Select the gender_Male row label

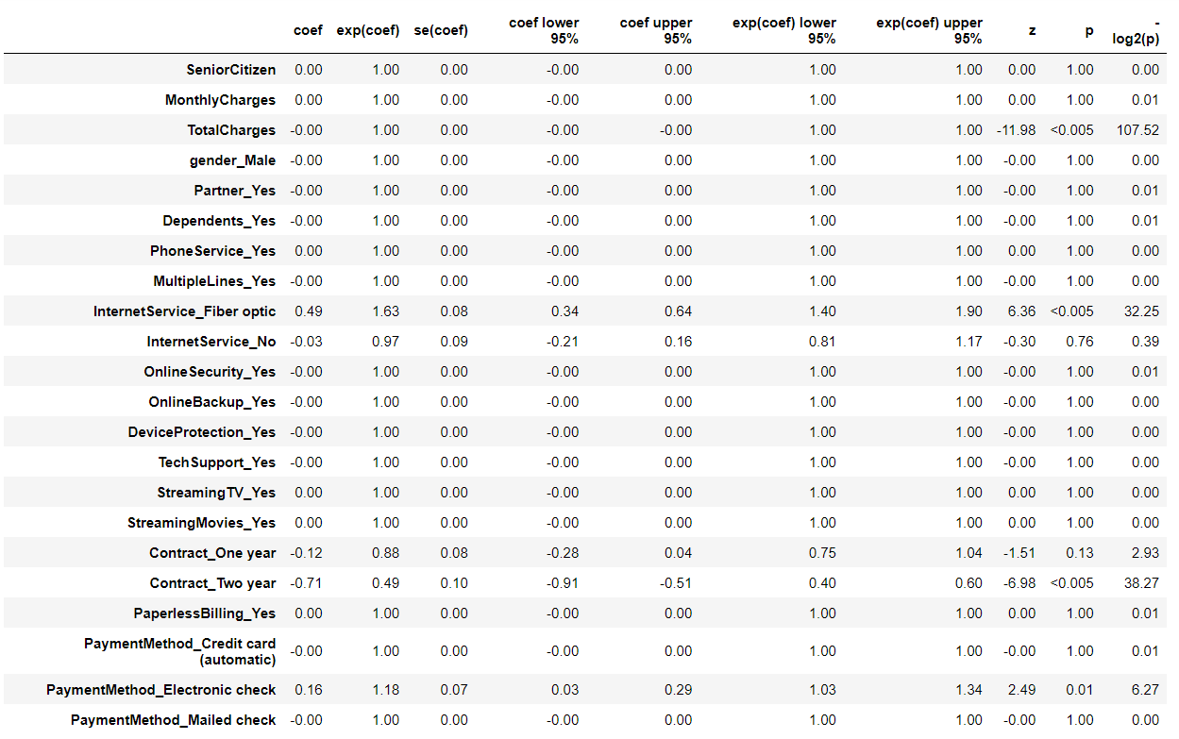(x=233, y=160)
